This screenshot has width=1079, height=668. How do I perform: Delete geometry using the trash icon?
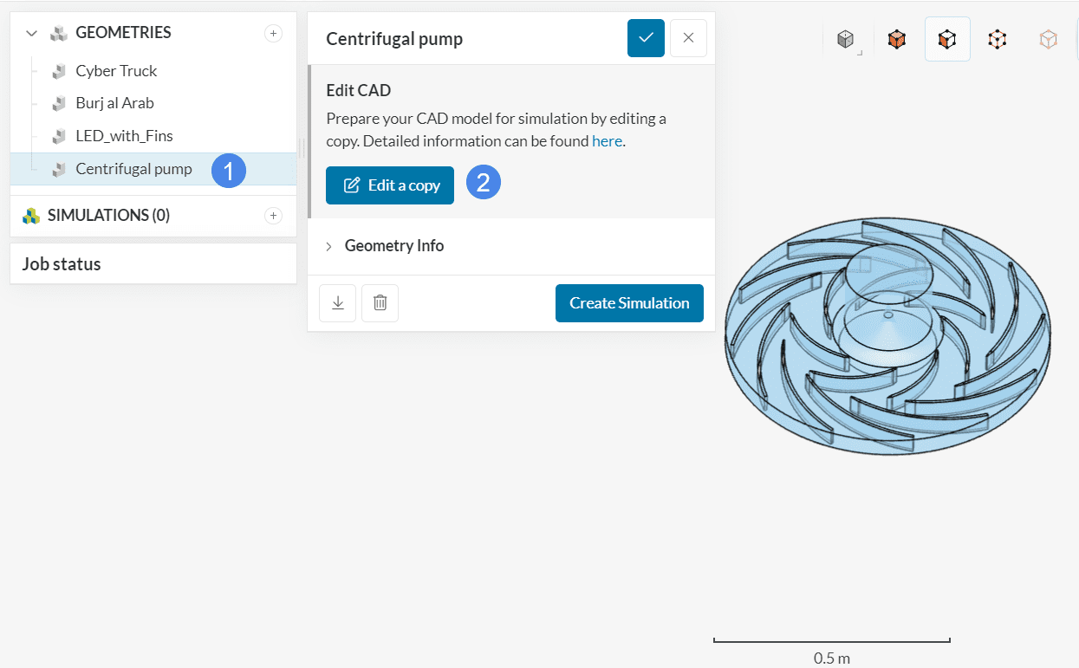coord(380,303)
